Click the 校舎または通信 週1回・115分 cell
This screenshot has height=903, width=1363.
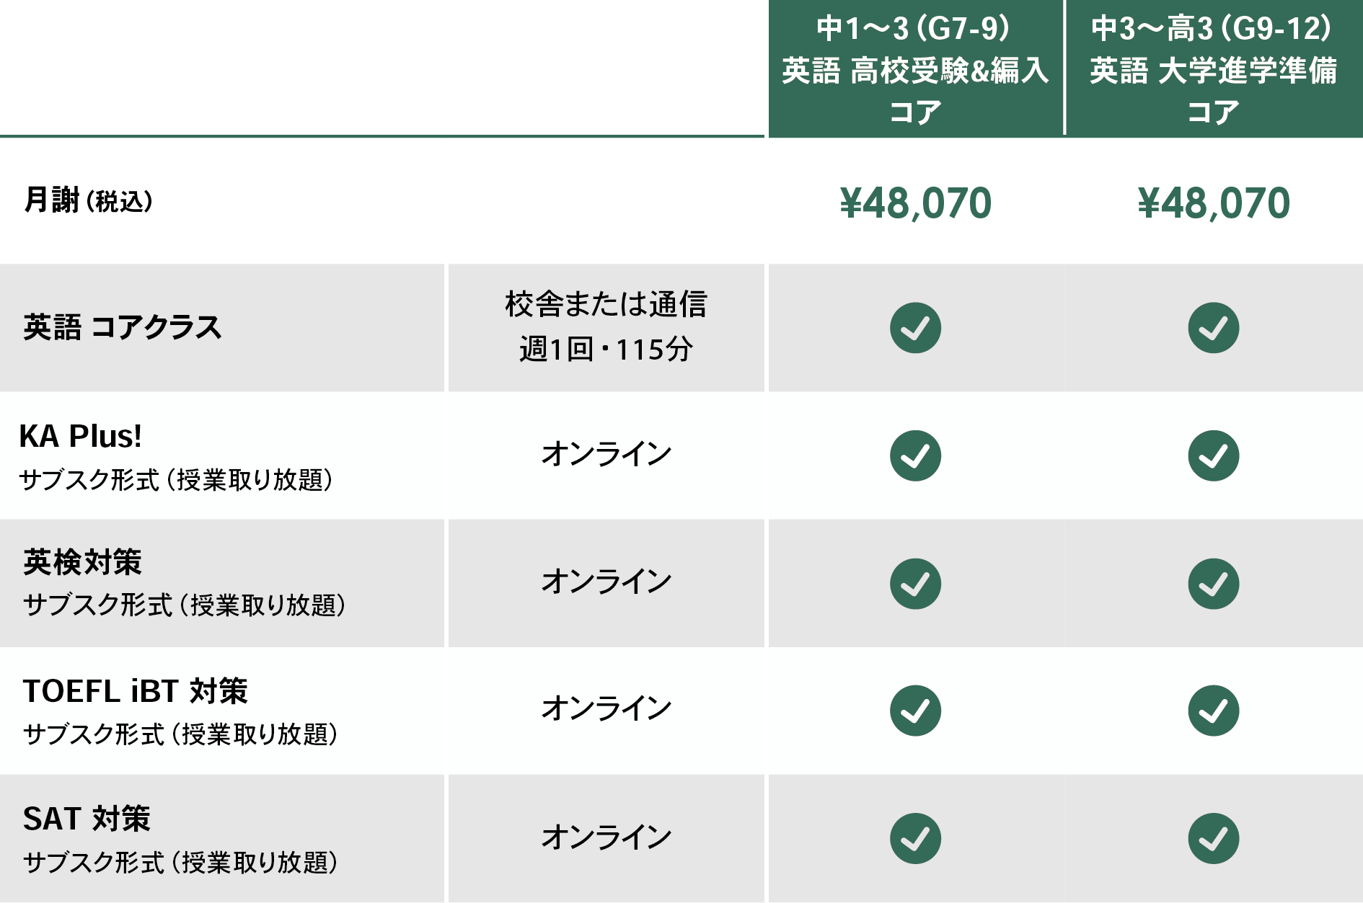[606, 326]
